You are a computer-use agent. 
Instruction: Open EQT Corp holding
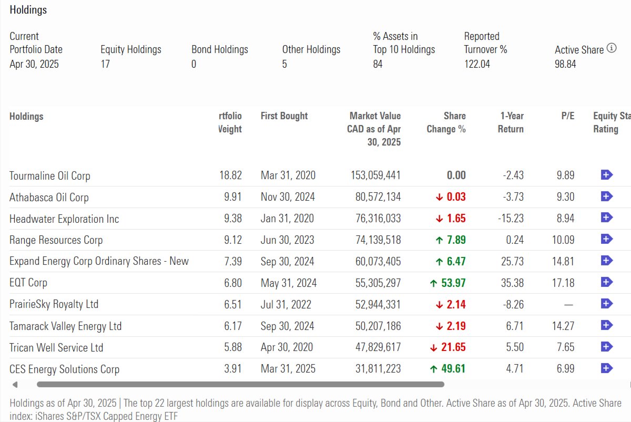[x=28, y=283]
